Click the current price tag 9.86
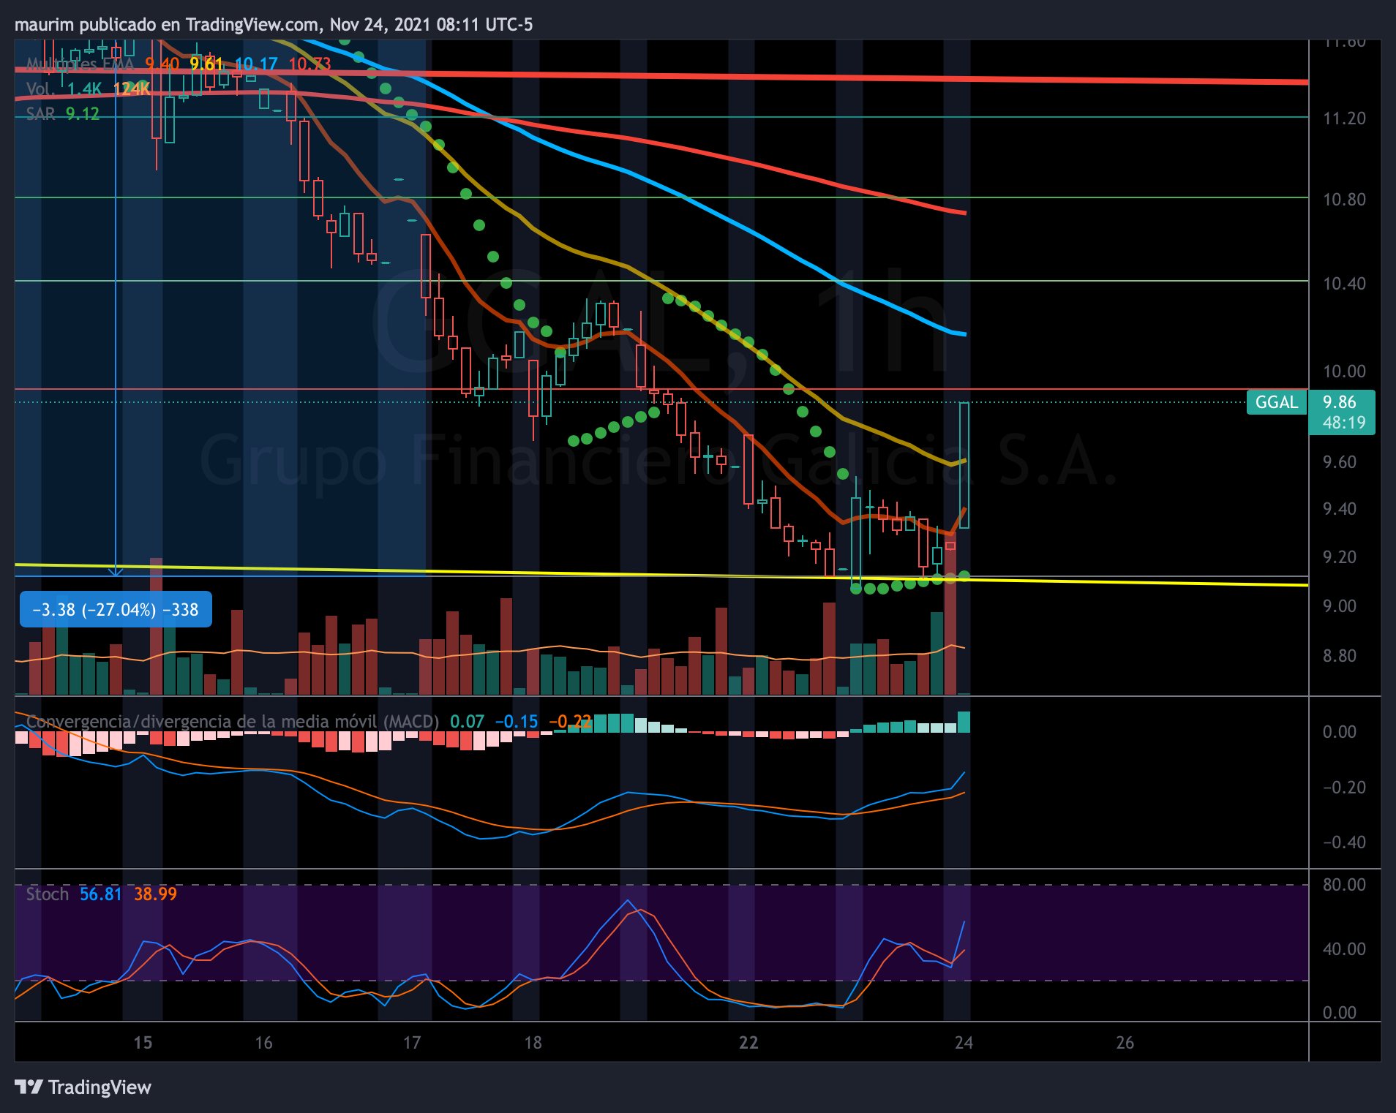1396x1113 pixels. [x=1340, y=402]
